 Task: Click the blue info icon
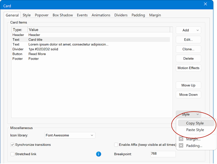99,154
